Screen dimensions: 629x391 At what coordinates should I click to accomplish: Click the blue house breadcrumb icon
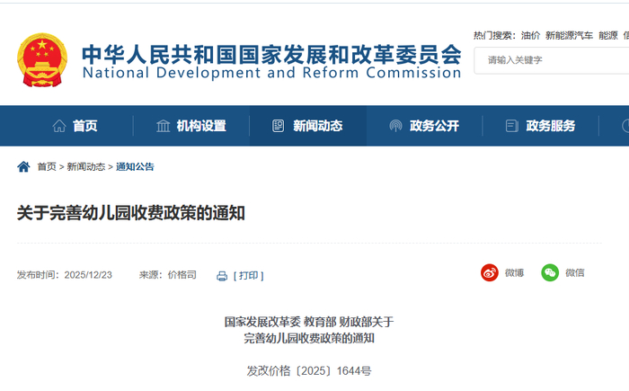pyautogui.click(x=23, y=166)
